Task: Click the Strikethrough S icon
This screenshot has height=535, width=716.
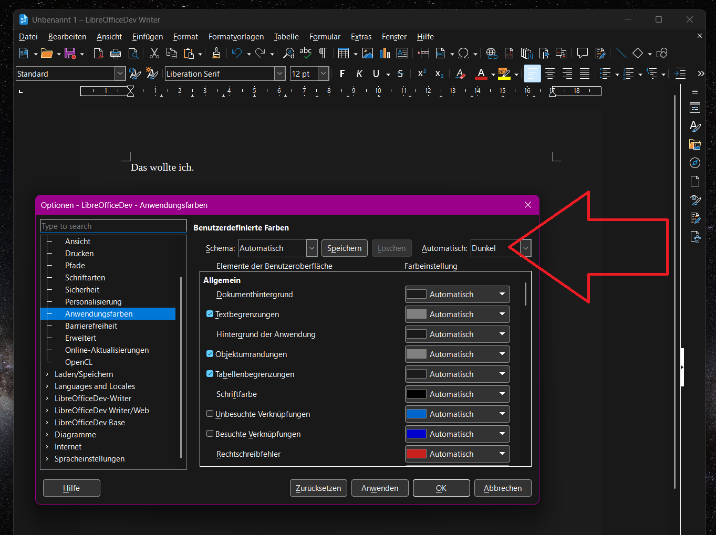Action: (400, 74)
